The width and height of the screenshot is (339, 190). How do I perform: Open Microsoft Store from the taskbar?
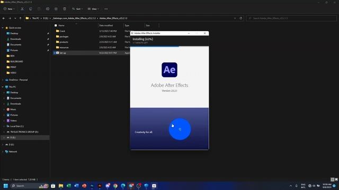tap(53, 186)
